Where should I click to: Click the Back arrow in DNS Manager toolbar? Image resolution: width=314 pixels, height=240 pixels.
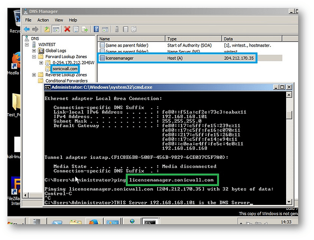(x=27, y=29)
